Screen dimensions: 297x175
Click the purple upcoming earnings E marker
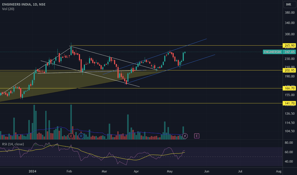(x=197, y=136)
